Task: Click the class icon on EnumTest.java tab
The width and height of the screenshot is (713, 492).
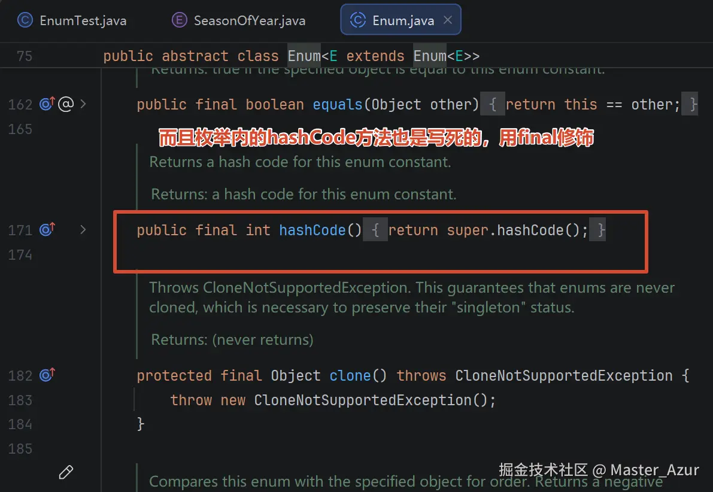Action: pyautogui.click(x=25, y=20)
